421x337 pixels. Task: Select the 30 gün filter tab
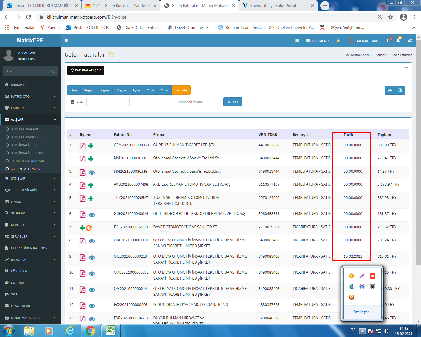coord(120,90)
